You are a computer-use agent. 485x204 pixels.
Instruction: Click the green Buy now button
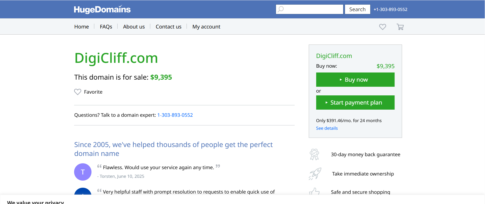(x=355, y=80)
